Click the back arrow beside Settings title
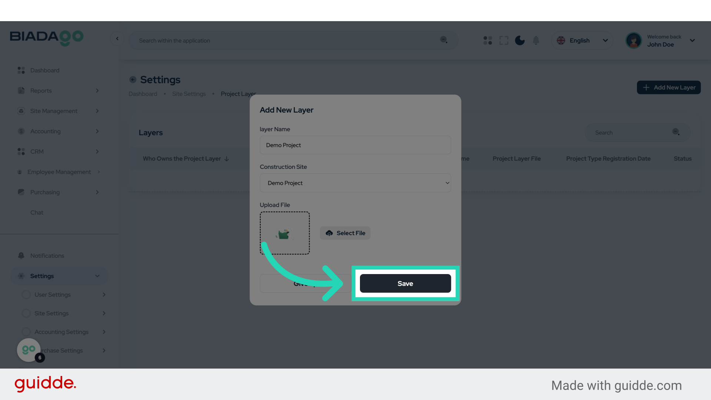This screenshot has width=711, height=400. tap(133, 80)
